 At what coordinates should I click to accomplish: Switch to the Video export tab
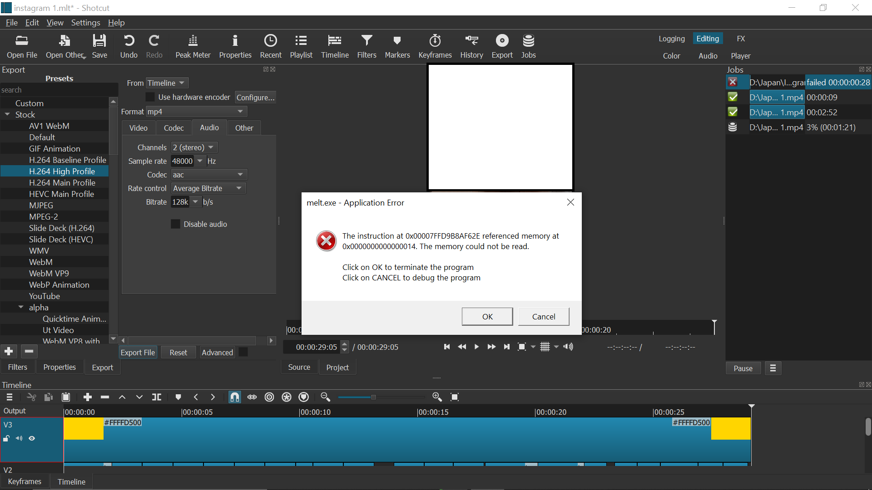point(139,128)
